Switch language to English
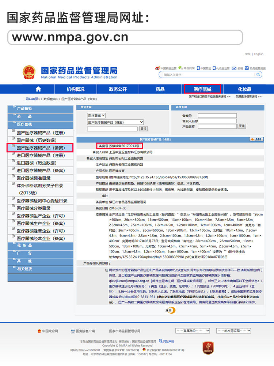 tap(259, 54)
